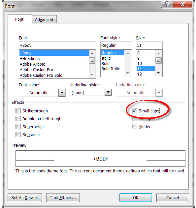The height and width of the screenshot is (208, 196).
Task: Click the Font style input field
Action: tap(116, 45)
